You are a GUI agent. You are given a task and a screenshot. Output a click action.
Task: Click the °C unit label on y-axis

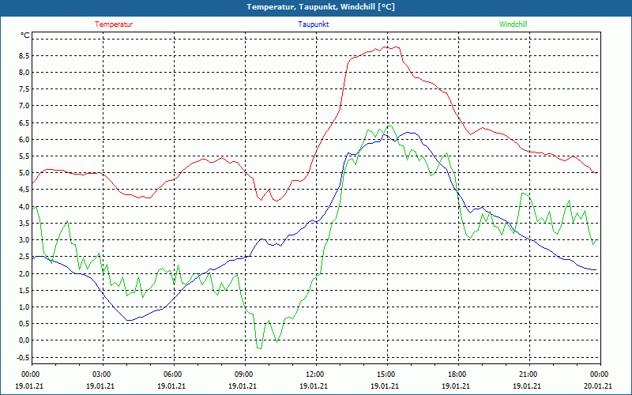pyautogui.click(x=25, y=36)
